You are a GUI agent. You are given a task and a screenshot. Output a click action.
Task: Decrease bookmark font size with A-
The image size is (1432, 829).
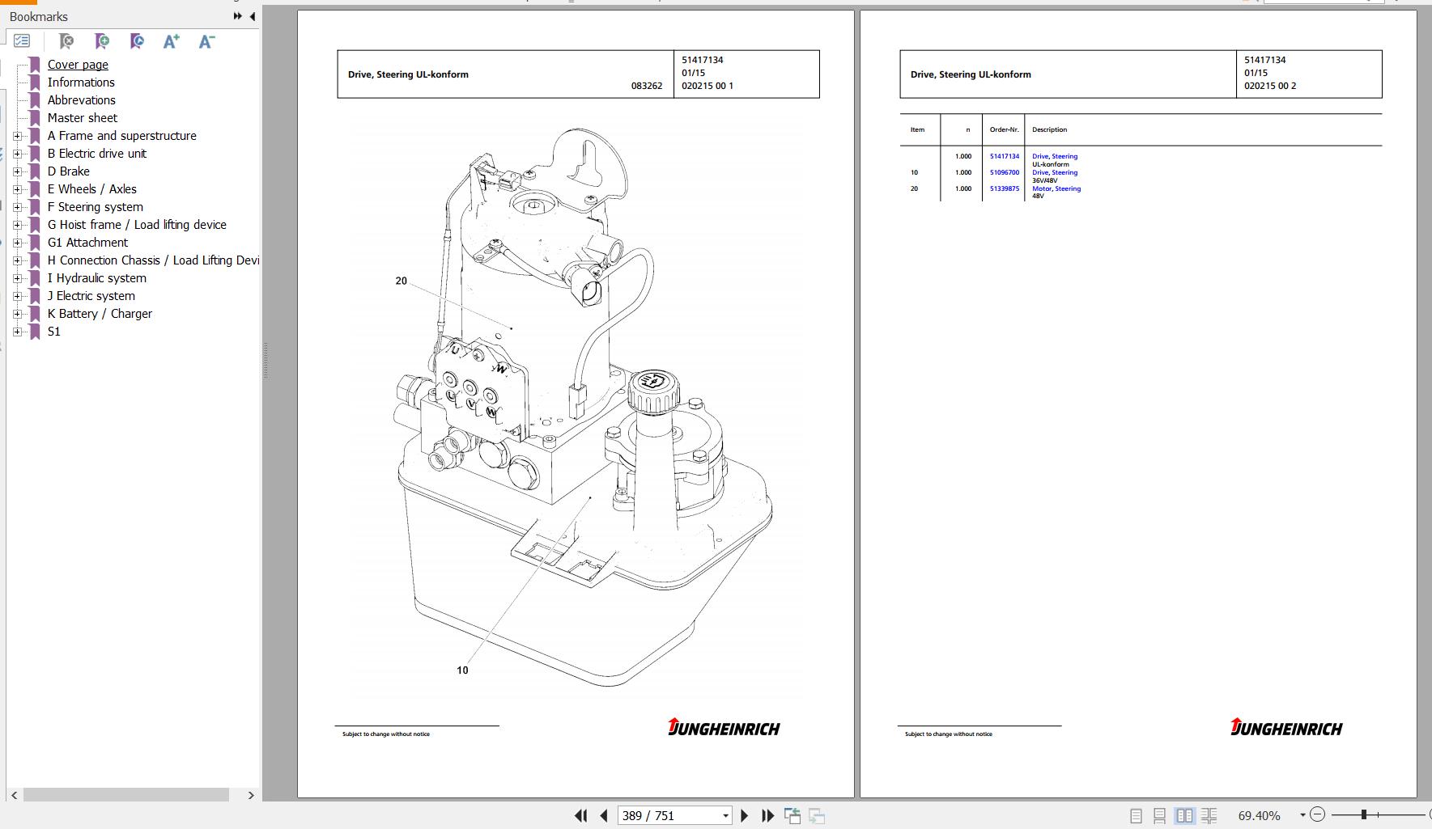click(x=206, y=40)
